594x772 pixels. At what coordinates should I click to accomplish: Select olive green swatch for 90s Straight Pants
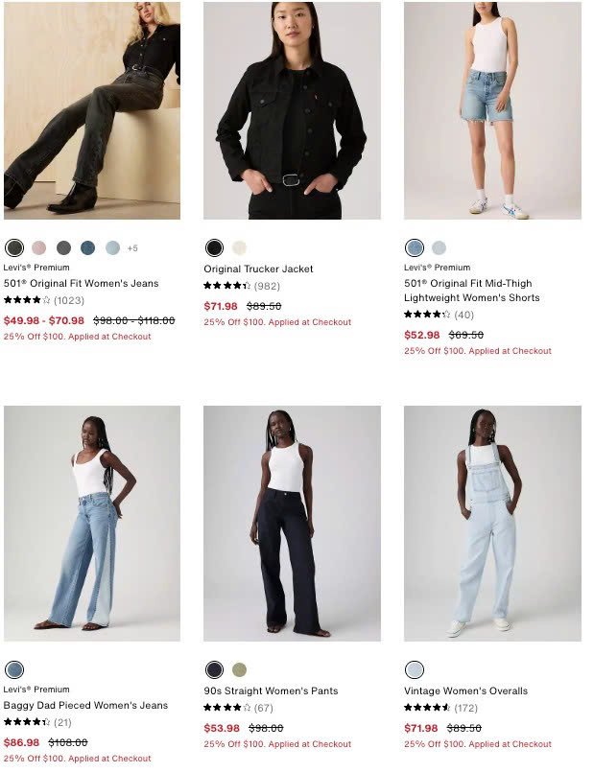coord(239,669)
